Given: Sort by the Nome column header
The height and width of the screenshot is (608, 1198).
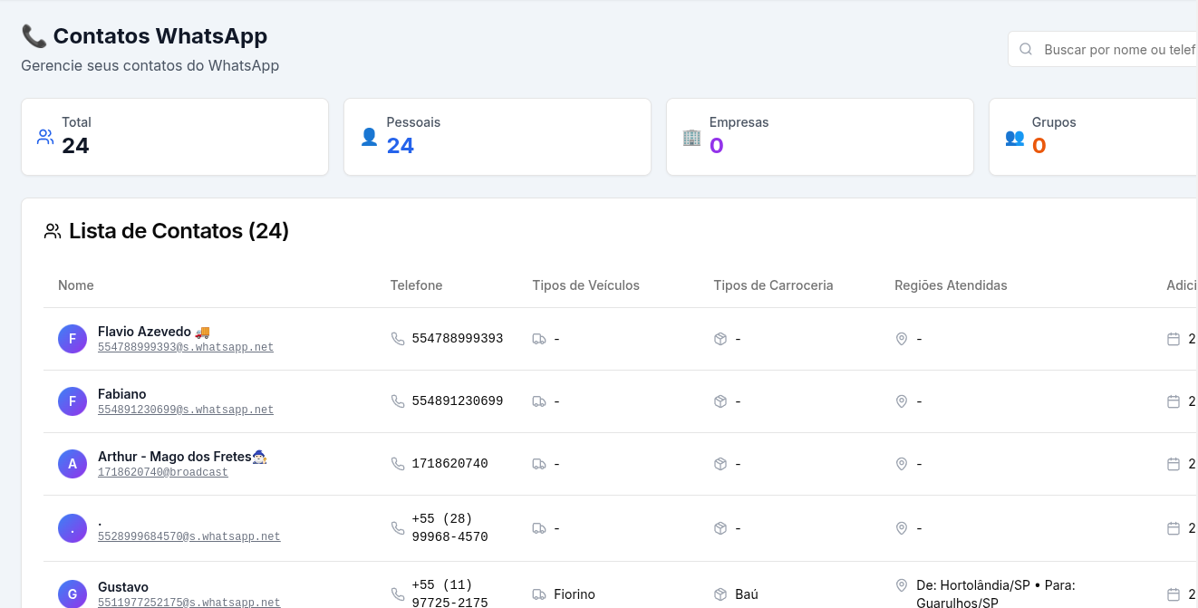Looking at the screenshot, I should tap(76, 285).
